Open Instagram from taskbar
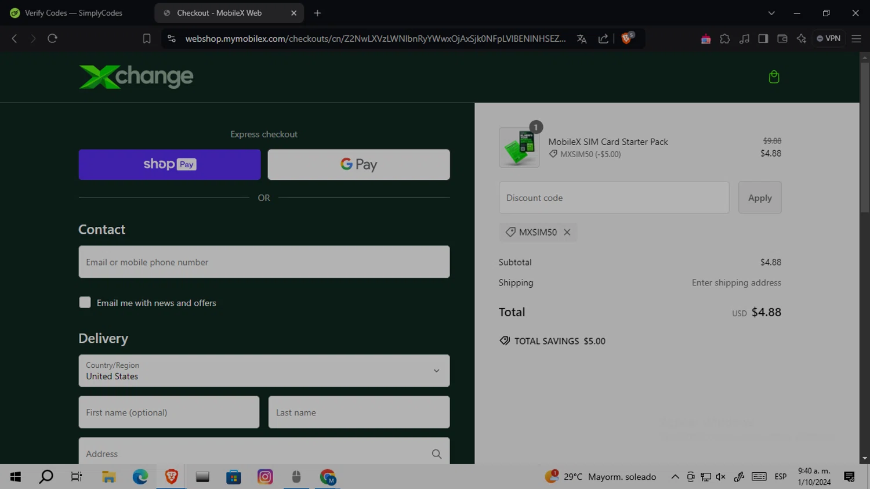This screenshot has width=870, height=489. [265, 477]
